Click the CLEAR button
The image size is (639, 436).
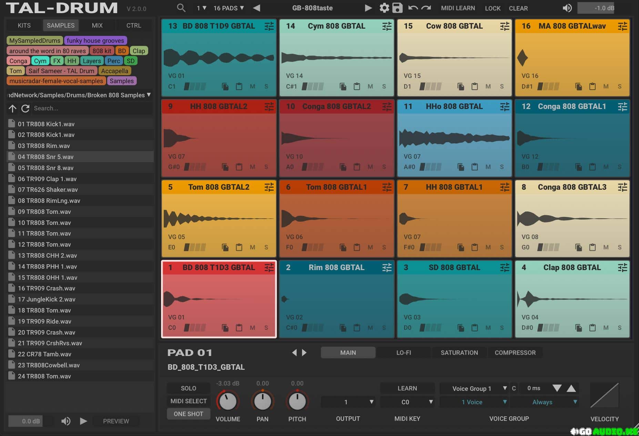point(518,8)
